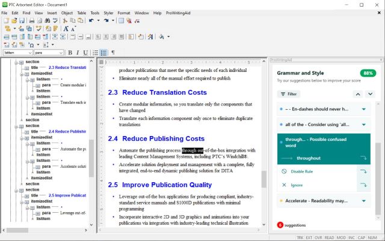The image size is (385, 241).
Task: Select the '2.4 Reduce Publishir' title node
Action: [x=67, y=132]
